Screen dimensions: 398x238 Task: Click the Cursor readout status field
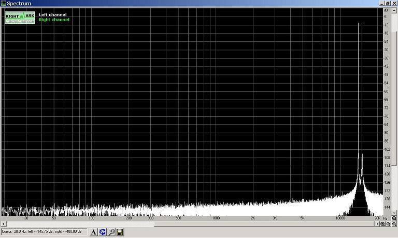click(44, 232)
